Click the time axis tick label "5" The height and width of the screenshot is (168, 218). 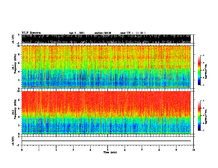[108, 150]
